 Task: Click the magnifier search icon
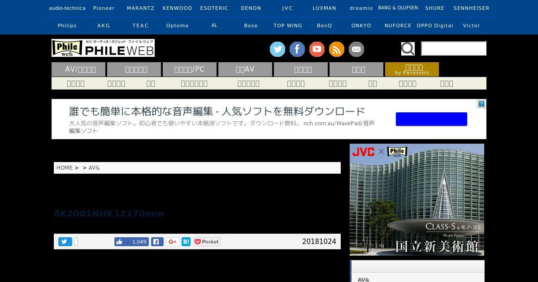pyautogui.click(x=408, y=48)
